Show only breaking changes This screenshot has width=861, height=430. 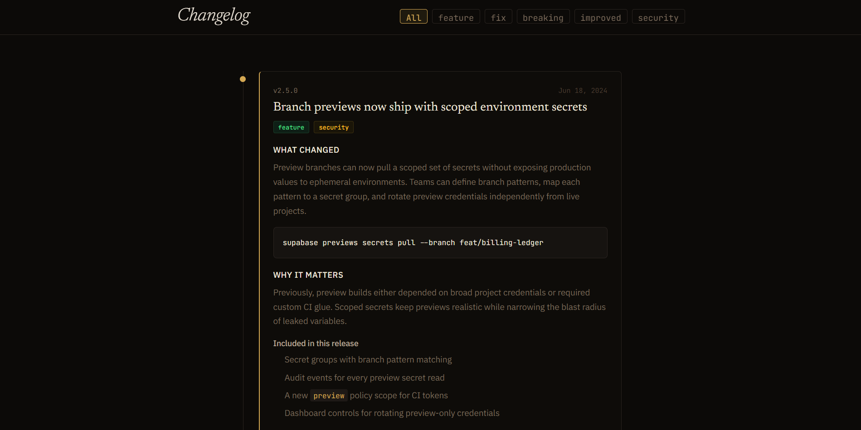click(543, 17)
